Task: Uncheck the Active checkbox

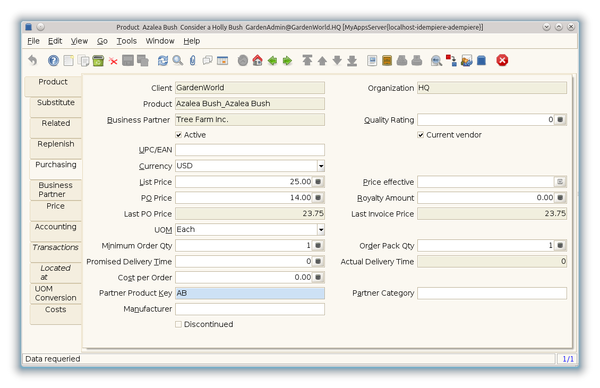Action: click(178, 135)
